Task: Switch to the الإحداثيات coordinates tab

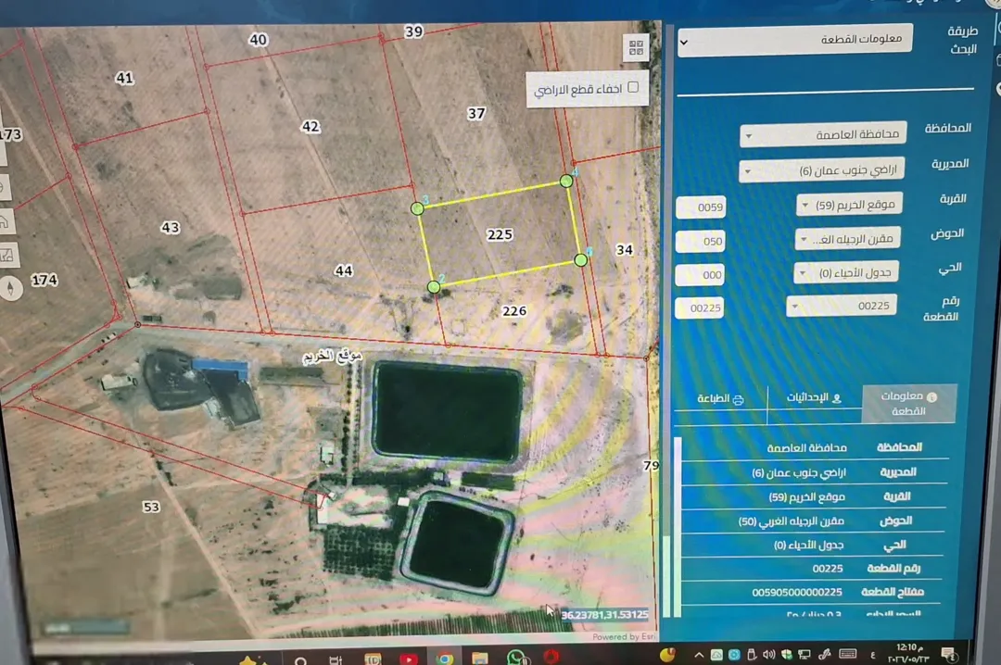Action: [814, 397]
